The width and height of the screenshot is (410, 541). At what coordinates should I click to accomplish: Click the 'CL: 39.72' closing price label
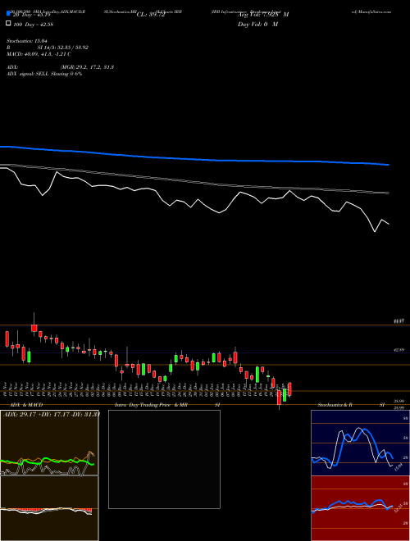click(151, 15)
